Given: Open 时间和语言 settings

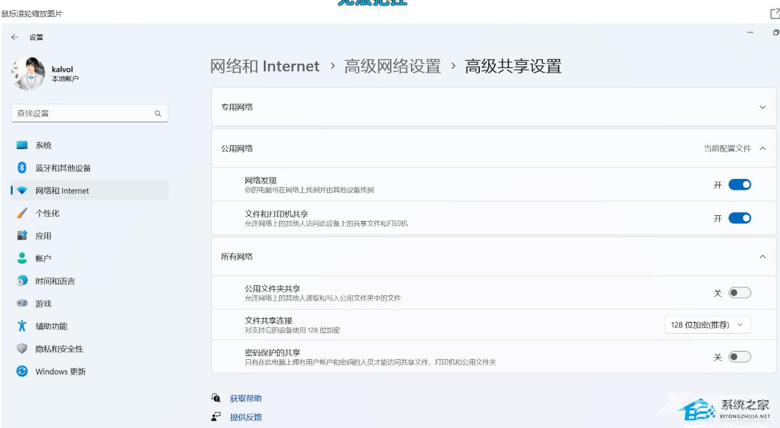Looking at the screenshot, I should click(90, 281).
